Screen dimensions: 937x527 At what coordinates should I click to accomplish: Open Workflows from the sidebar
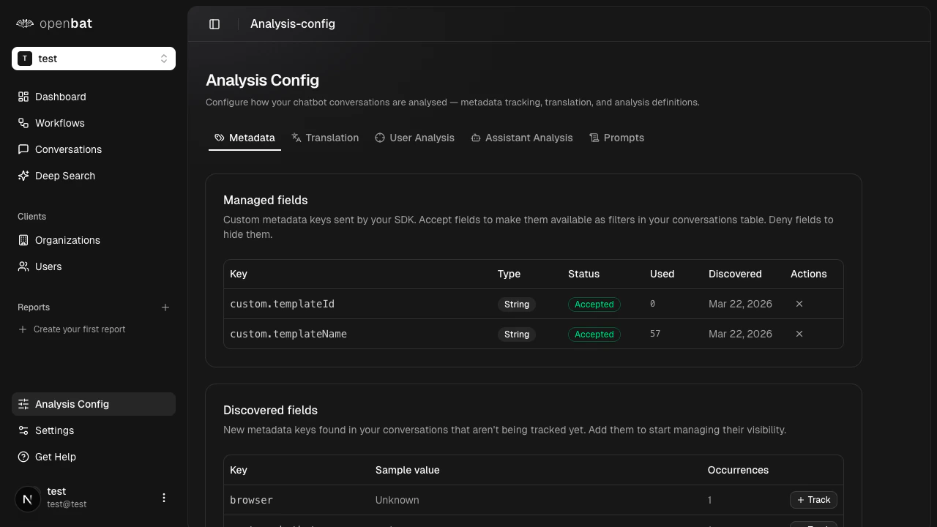pos(59,123)
